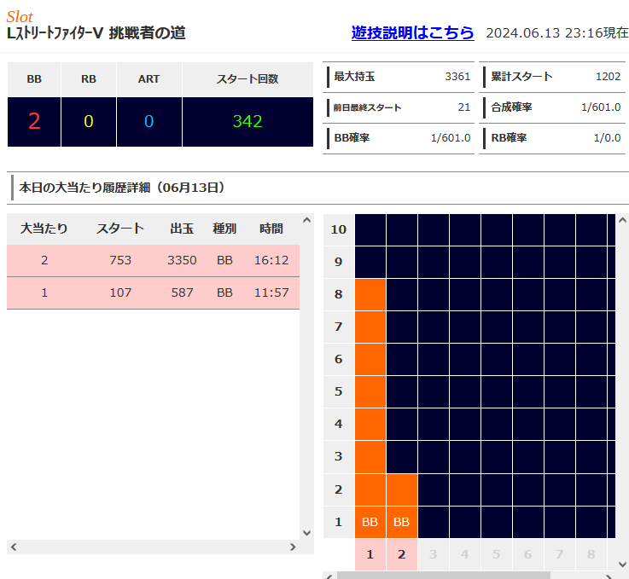Click the 大当たり column header
629x579 pixels.
[x=44, y=229]
